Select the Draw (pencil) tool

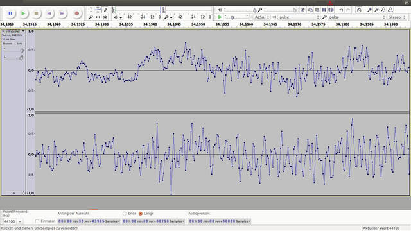105,10
